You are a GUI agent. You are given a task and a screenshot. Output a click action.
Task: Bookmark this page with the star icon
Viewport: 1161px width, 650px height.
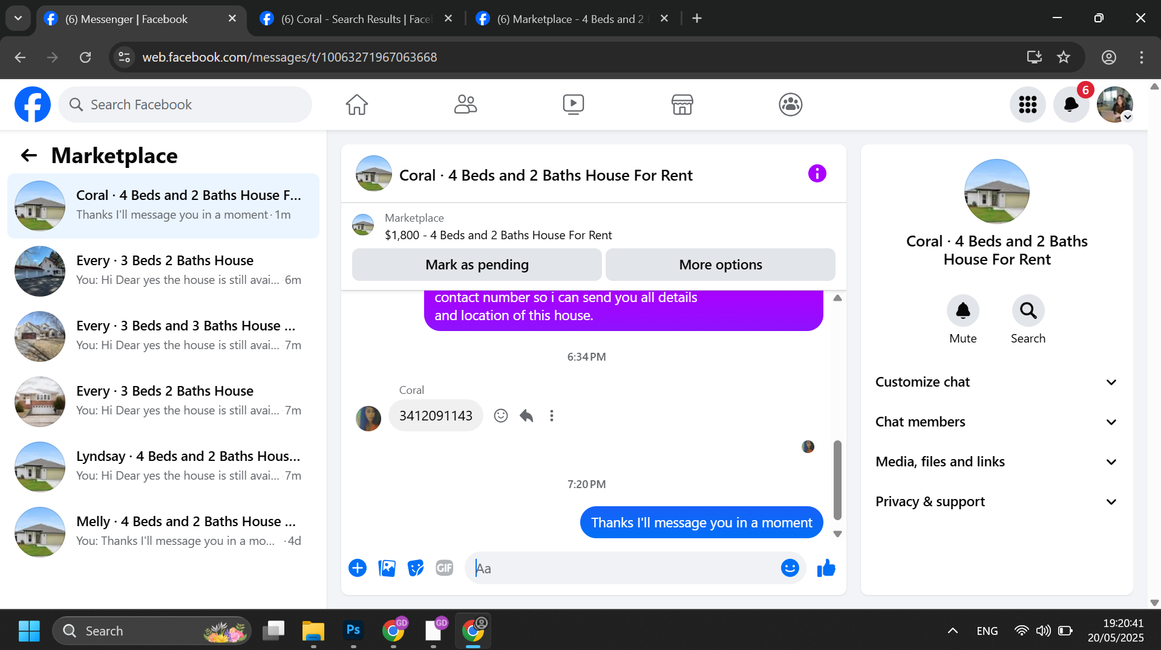pyautogui.click(x=1063, y=57)
